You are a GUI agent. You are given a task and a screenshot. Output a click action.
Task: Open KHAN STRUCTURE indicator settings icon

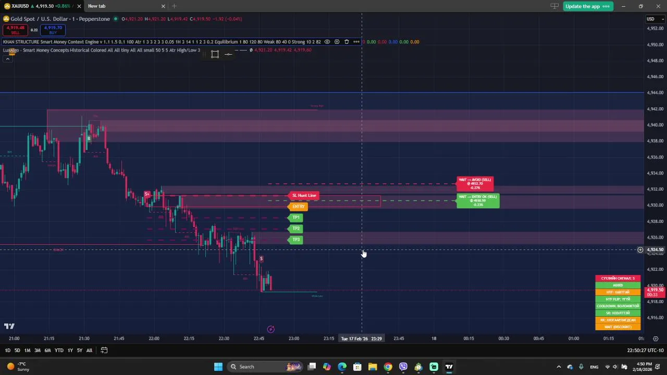click(337, 42)
